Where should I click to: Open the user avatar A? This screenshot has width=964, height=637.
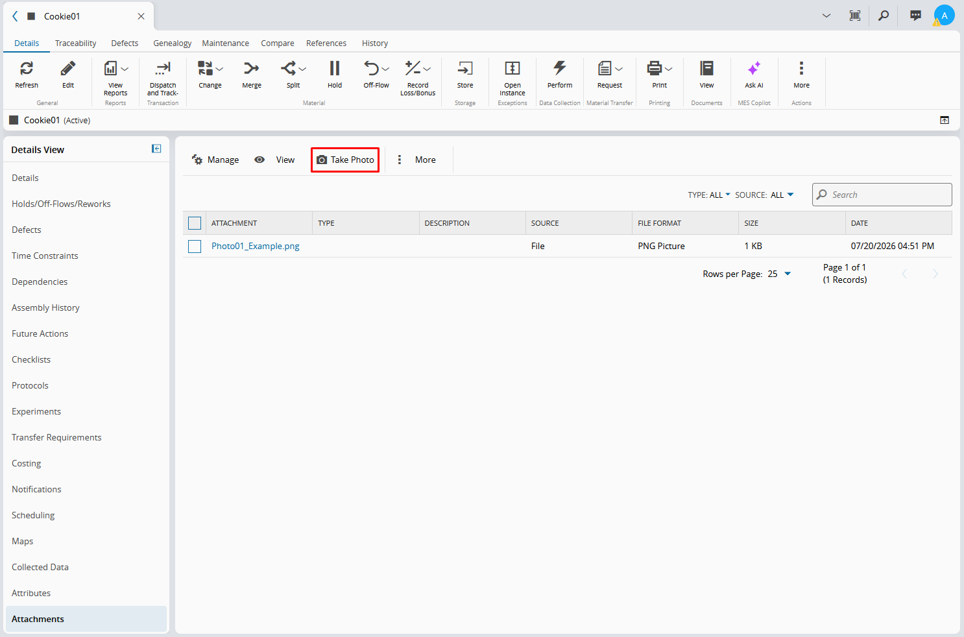[944, 16]
